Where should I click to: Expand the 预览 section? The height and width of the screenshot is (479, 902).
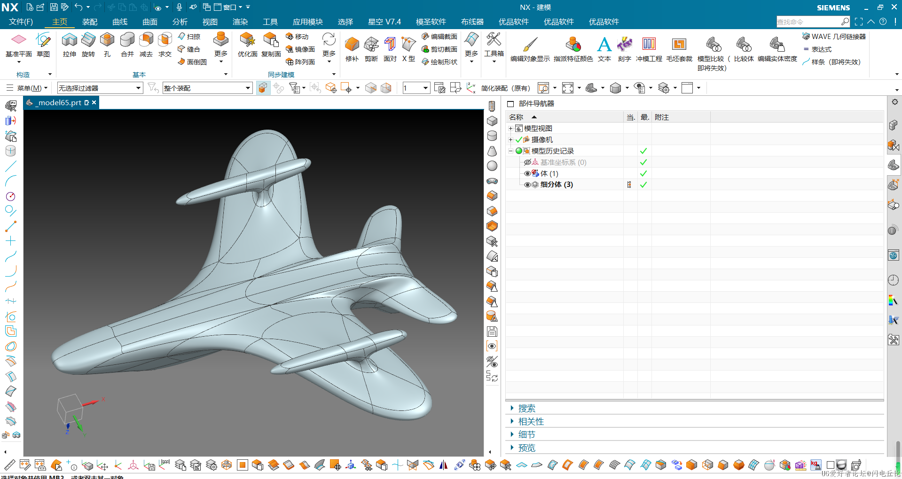(512, 448)
